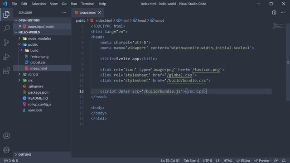The width and height of the screenshot is (290, 163).
Task: Click the index.html breadcrumb segment
Action: pos(101,20)
